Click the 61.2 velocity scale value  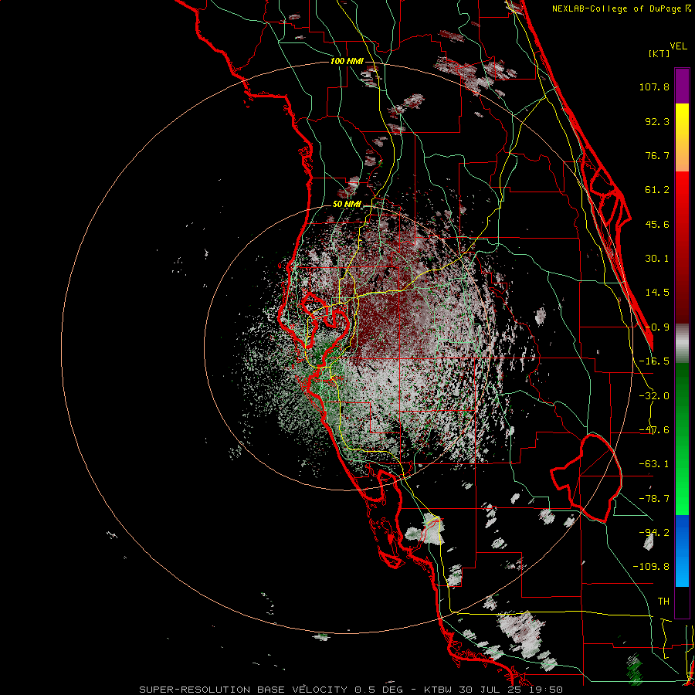point(657,190)
